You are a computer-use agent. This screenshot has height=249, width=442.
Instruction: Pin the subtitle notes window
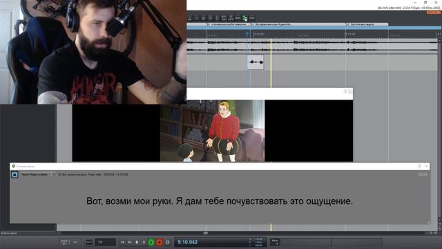[x=419, y=166]
